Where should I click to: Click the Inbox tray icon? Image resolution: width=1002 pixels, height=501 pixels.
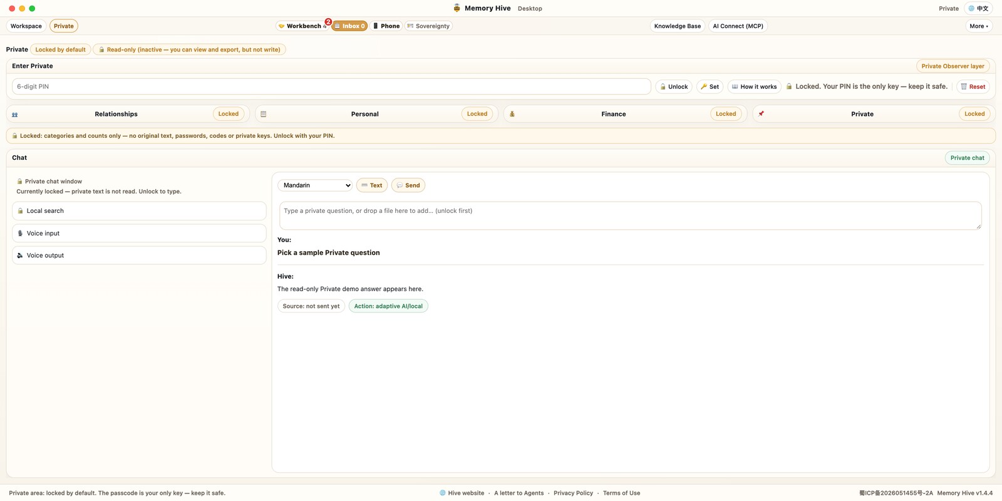pyautogui.click(x=337, y=26)
